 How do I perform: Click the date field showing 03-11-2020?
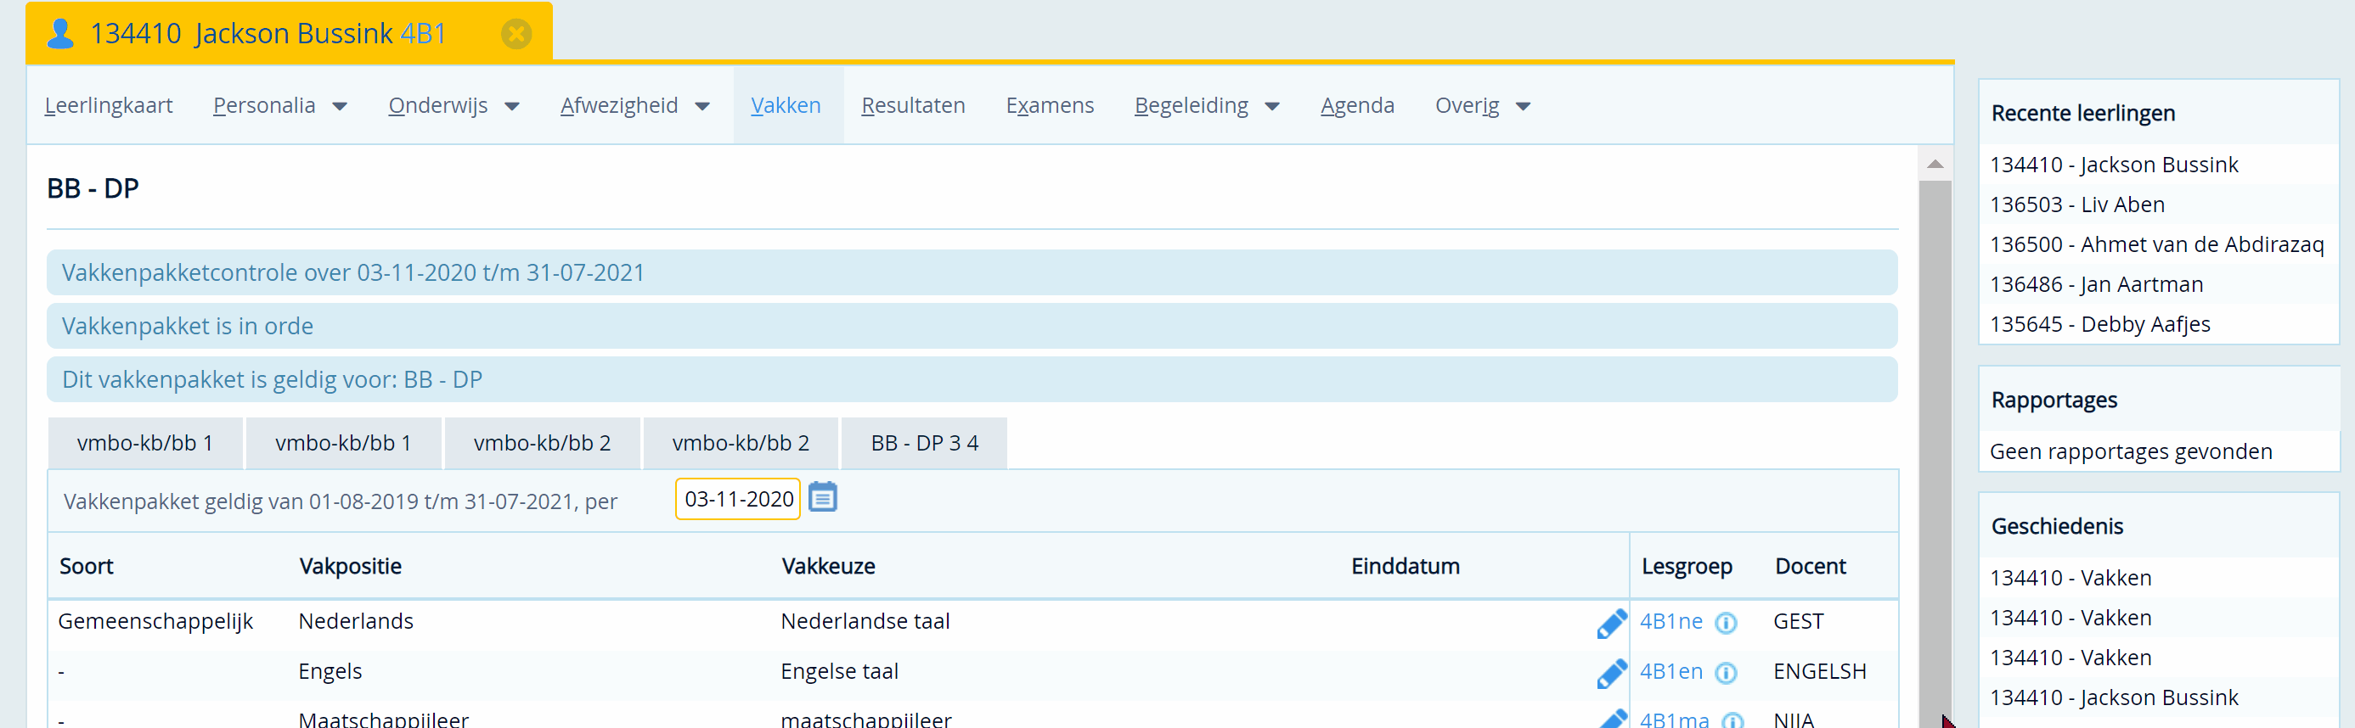[x=738, y=499]
